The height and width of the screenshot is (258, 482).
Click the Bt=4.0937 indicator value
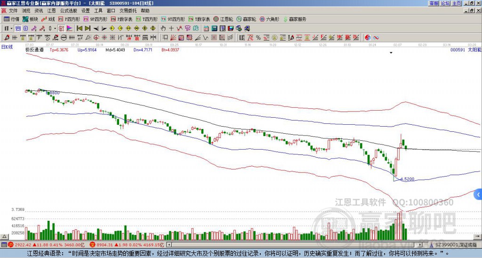(170, 49)
